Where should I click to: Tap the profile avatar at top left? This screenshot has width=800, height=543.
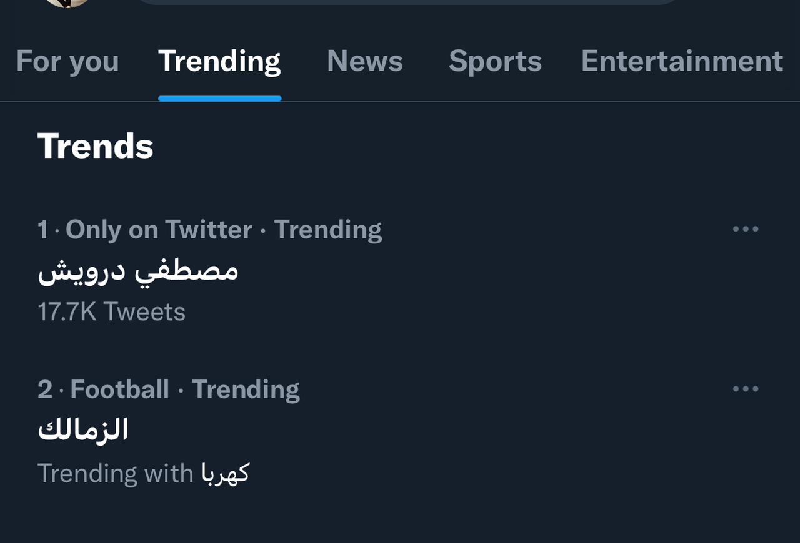coord(67,2)
